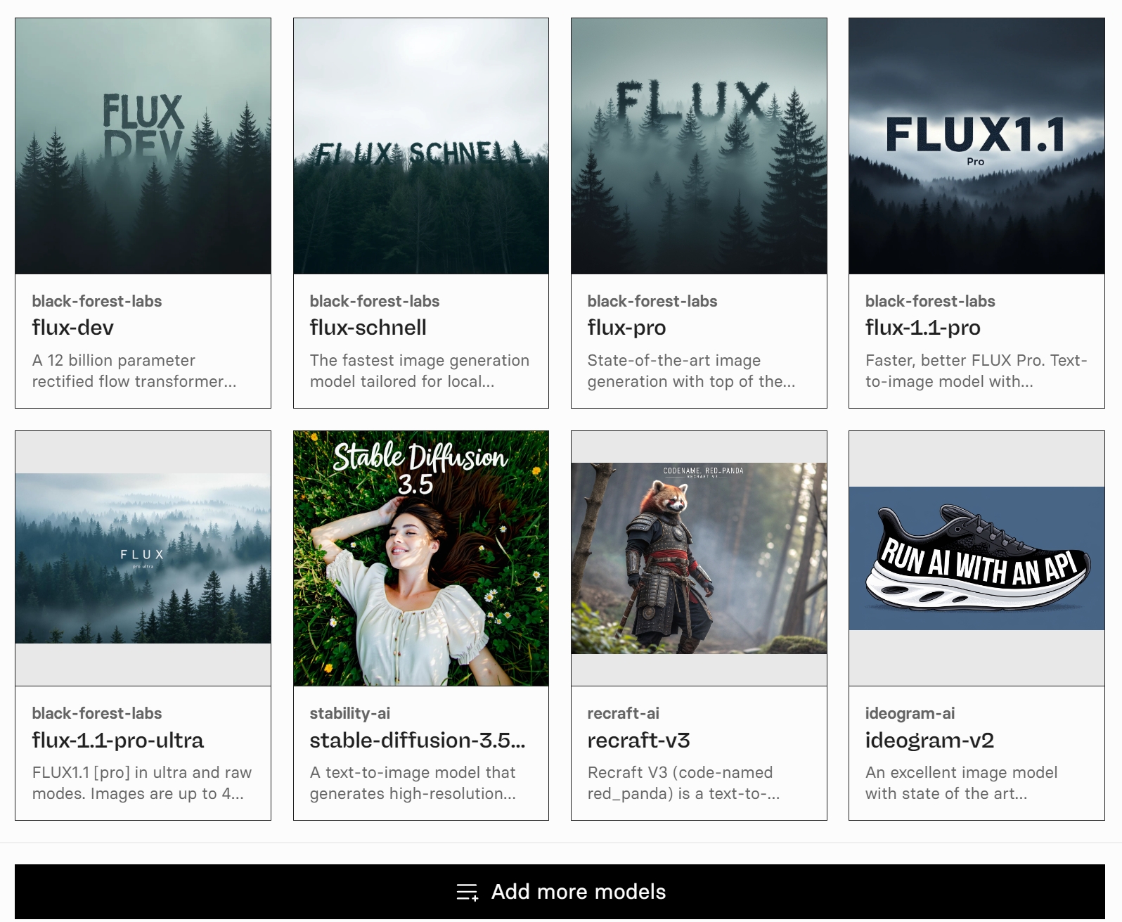Screen dimensions: 1122x922
Task: Click the stability-ai owner label
Action: pos(350,713)
